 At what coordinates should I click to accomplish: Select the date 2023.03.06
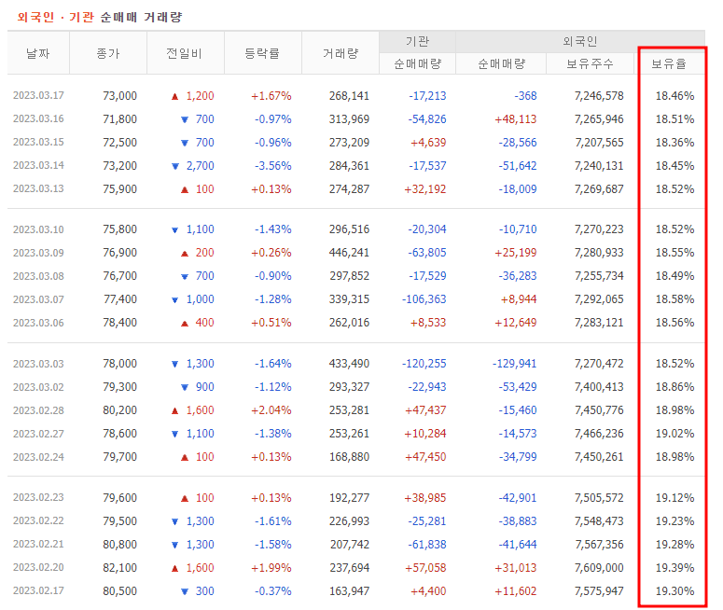[38, 323]
